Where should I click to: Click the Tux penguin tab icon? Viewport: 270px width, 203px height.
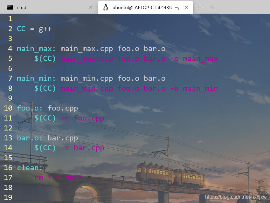coord(106,7)
